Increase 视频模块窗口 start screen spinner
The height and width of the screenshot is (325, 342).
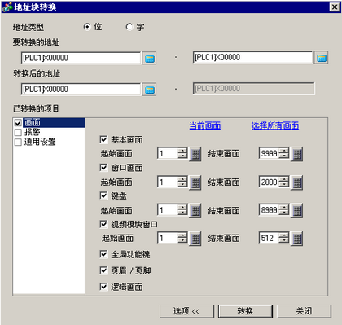(x=182, y=235)
